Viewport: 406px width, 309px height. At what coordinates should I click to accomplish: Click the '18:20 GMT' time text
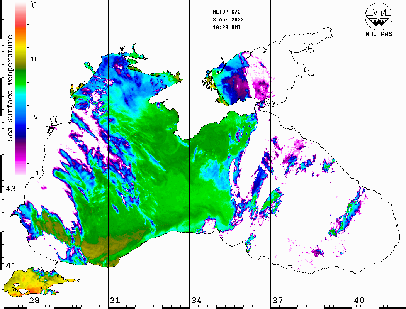point(227,27)
